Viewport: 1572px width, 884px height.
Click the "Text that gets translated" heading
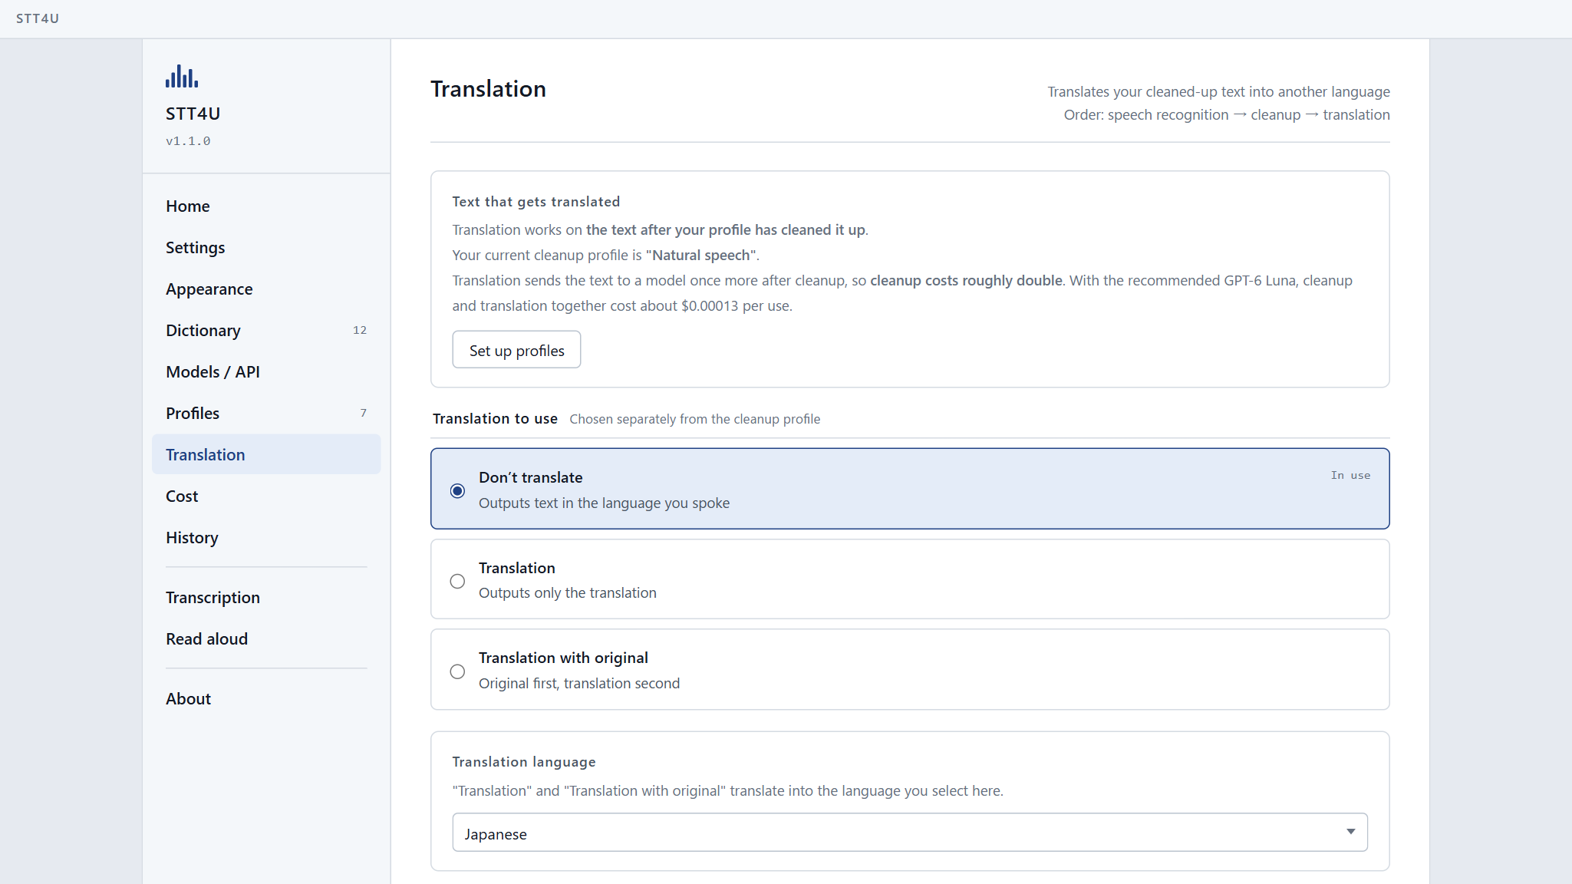click(x=536, y=202)
